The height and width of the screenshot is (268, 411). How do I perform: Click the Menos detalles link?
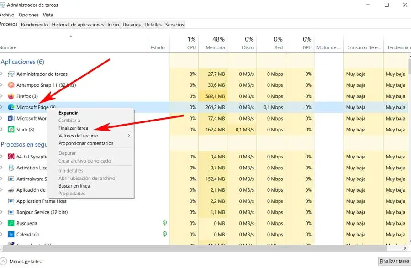point(26,262)
